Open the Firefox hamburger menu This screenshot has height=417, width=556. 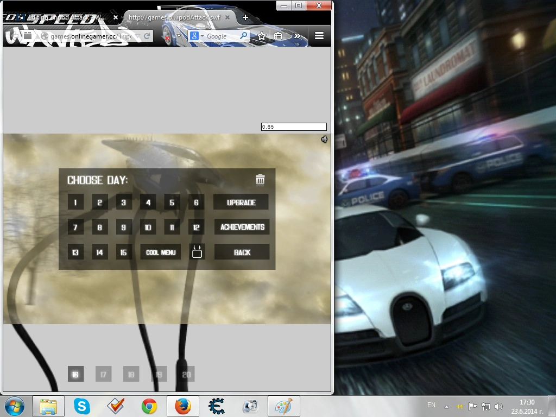coord(319,36)
